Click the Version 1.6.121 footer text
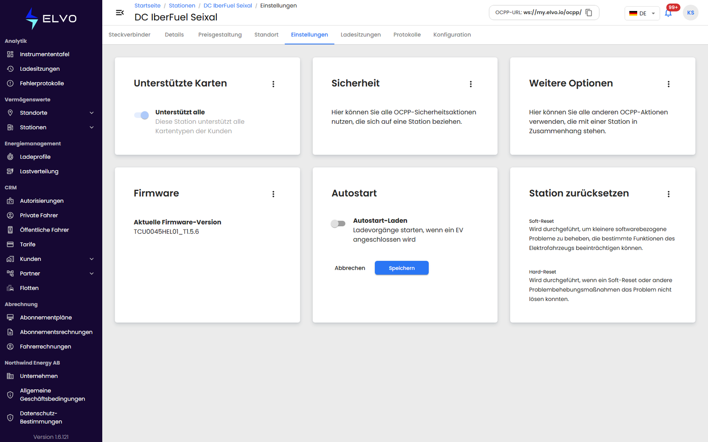708x442 pixels. tap(51, 437)
